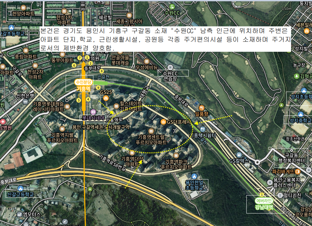Select the 기흥역센트럴 푸르지오아파트 marker icon
This screenshot has width=312, height=226.
click(x=151, y=131)
